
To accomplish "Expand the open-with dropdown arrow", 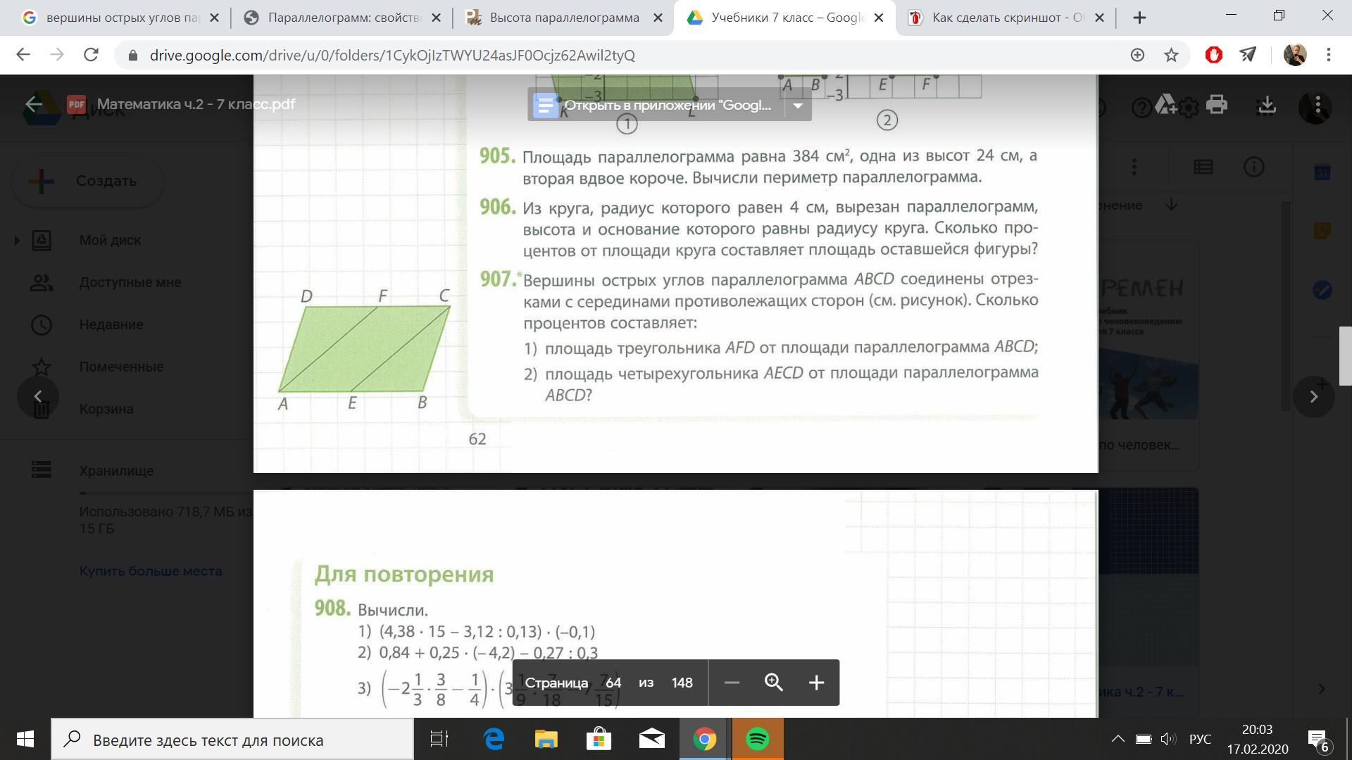I will (x=798, y=106).
